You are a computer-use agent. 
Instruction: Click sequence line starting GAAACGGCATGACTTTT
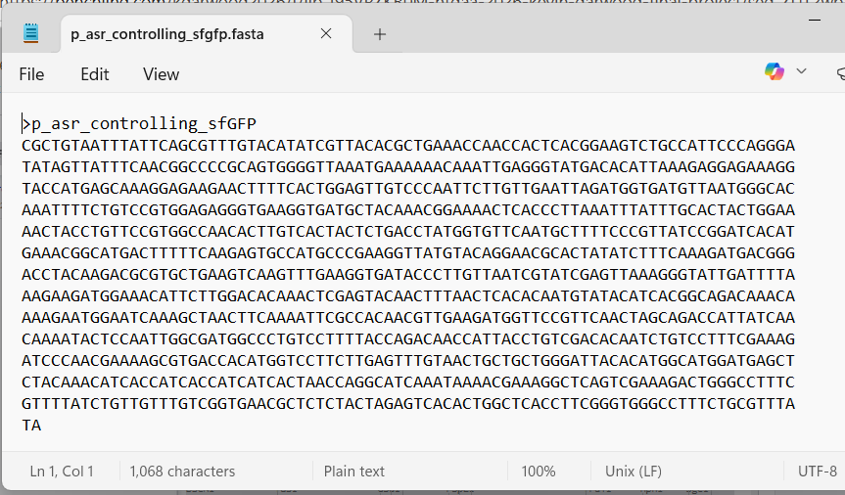408,253
